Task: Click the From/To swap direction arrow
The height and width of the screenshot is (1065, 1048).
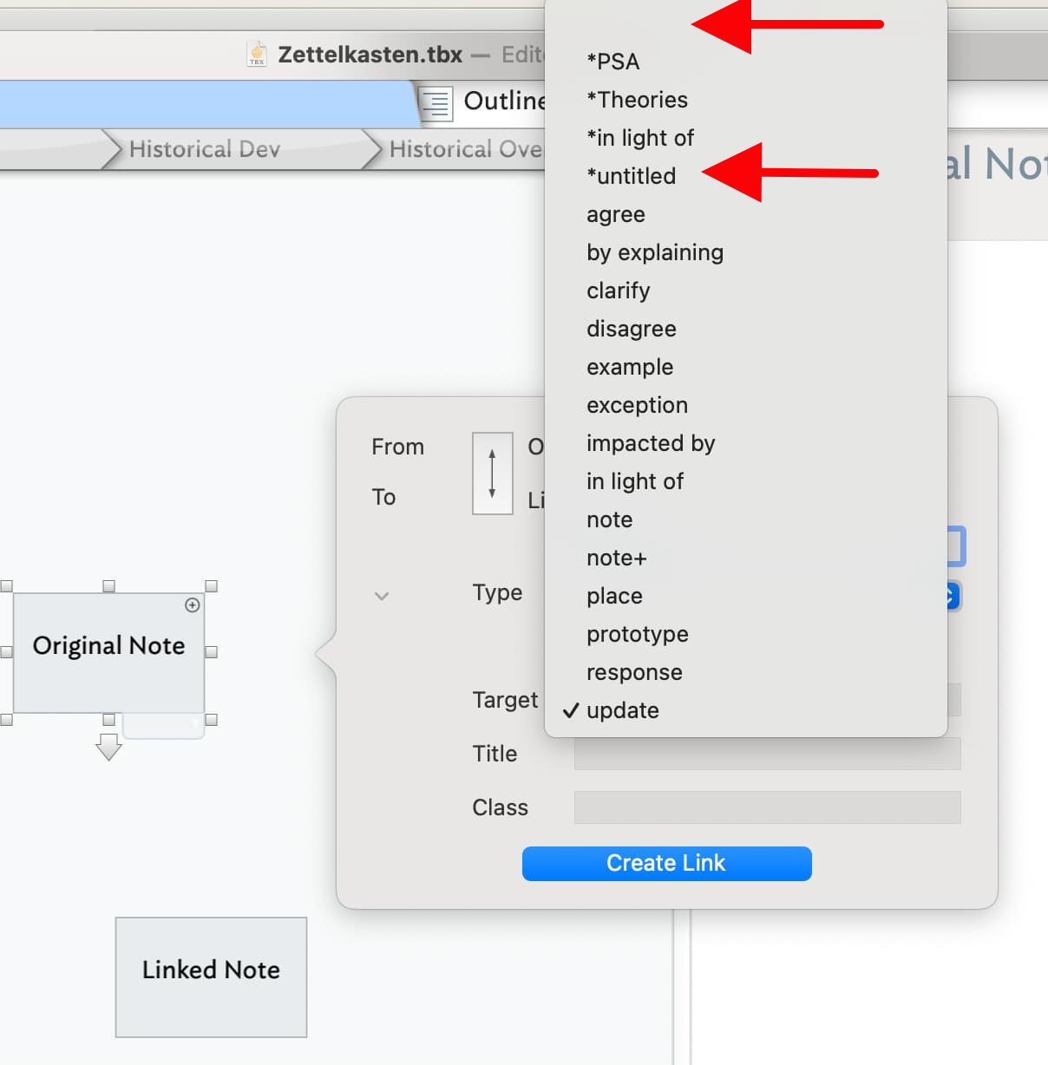Action: point(492,474)
